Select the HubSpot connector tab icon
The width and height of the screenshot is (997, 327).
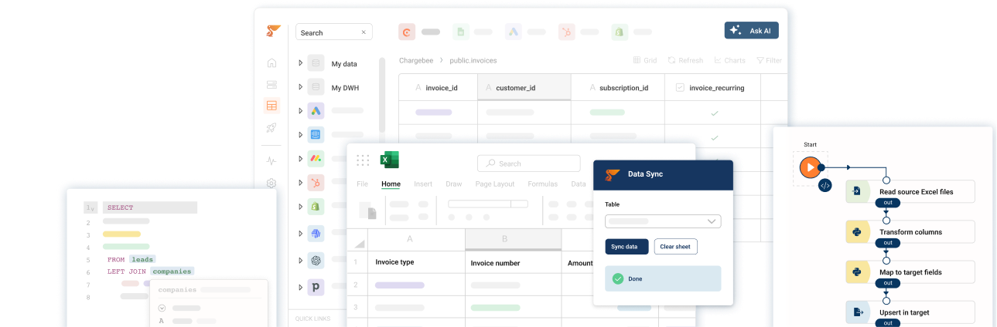566,32
